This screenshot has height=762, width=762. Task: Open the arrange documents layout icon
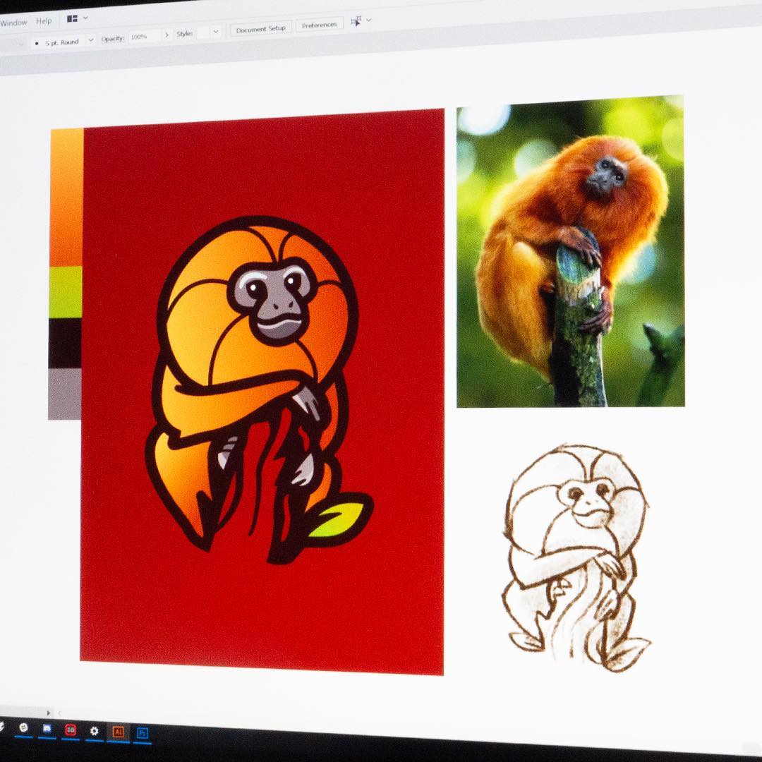click(x=73, y=18)
